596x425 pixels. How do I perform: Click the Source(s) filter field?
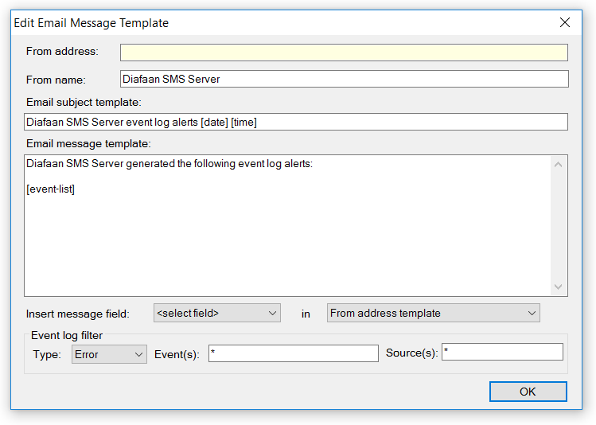pyautogui.click(x=502, y=352)
